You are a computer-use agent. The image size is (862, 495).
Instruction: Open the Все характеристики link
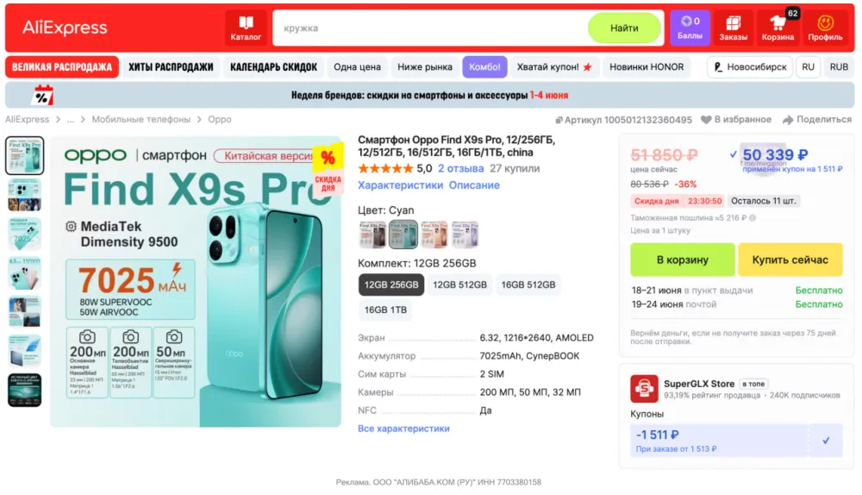(x=403, y=429)
